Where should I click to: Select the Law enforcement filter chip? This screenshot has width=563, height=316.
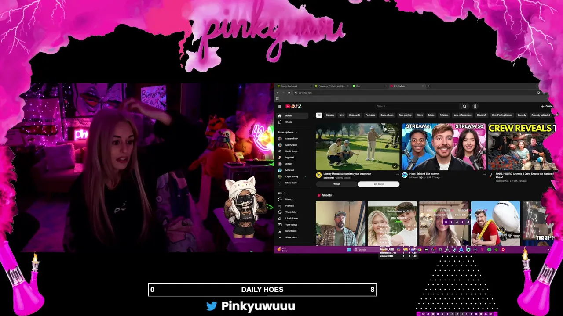[x=462, y=115]
